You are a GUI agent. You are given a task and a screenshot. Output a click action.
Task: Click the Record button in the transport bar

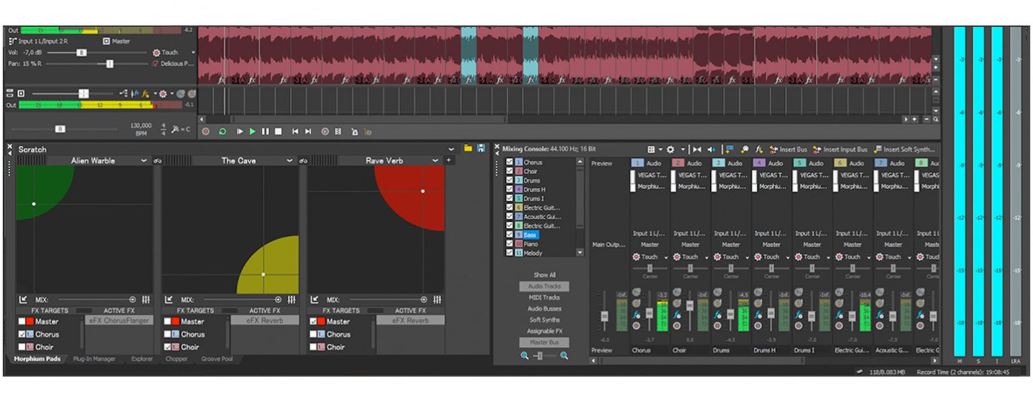click(x=206, y=132)
